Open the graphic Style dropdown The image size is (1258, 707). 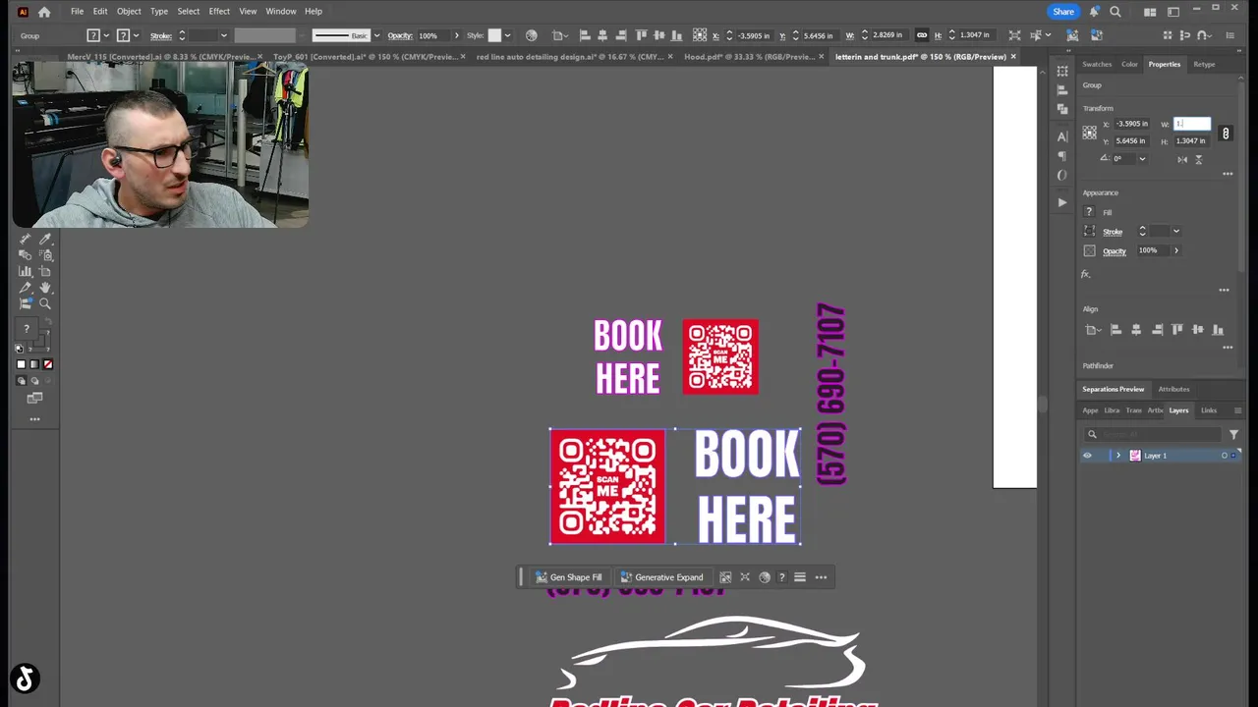pos(507,35)
